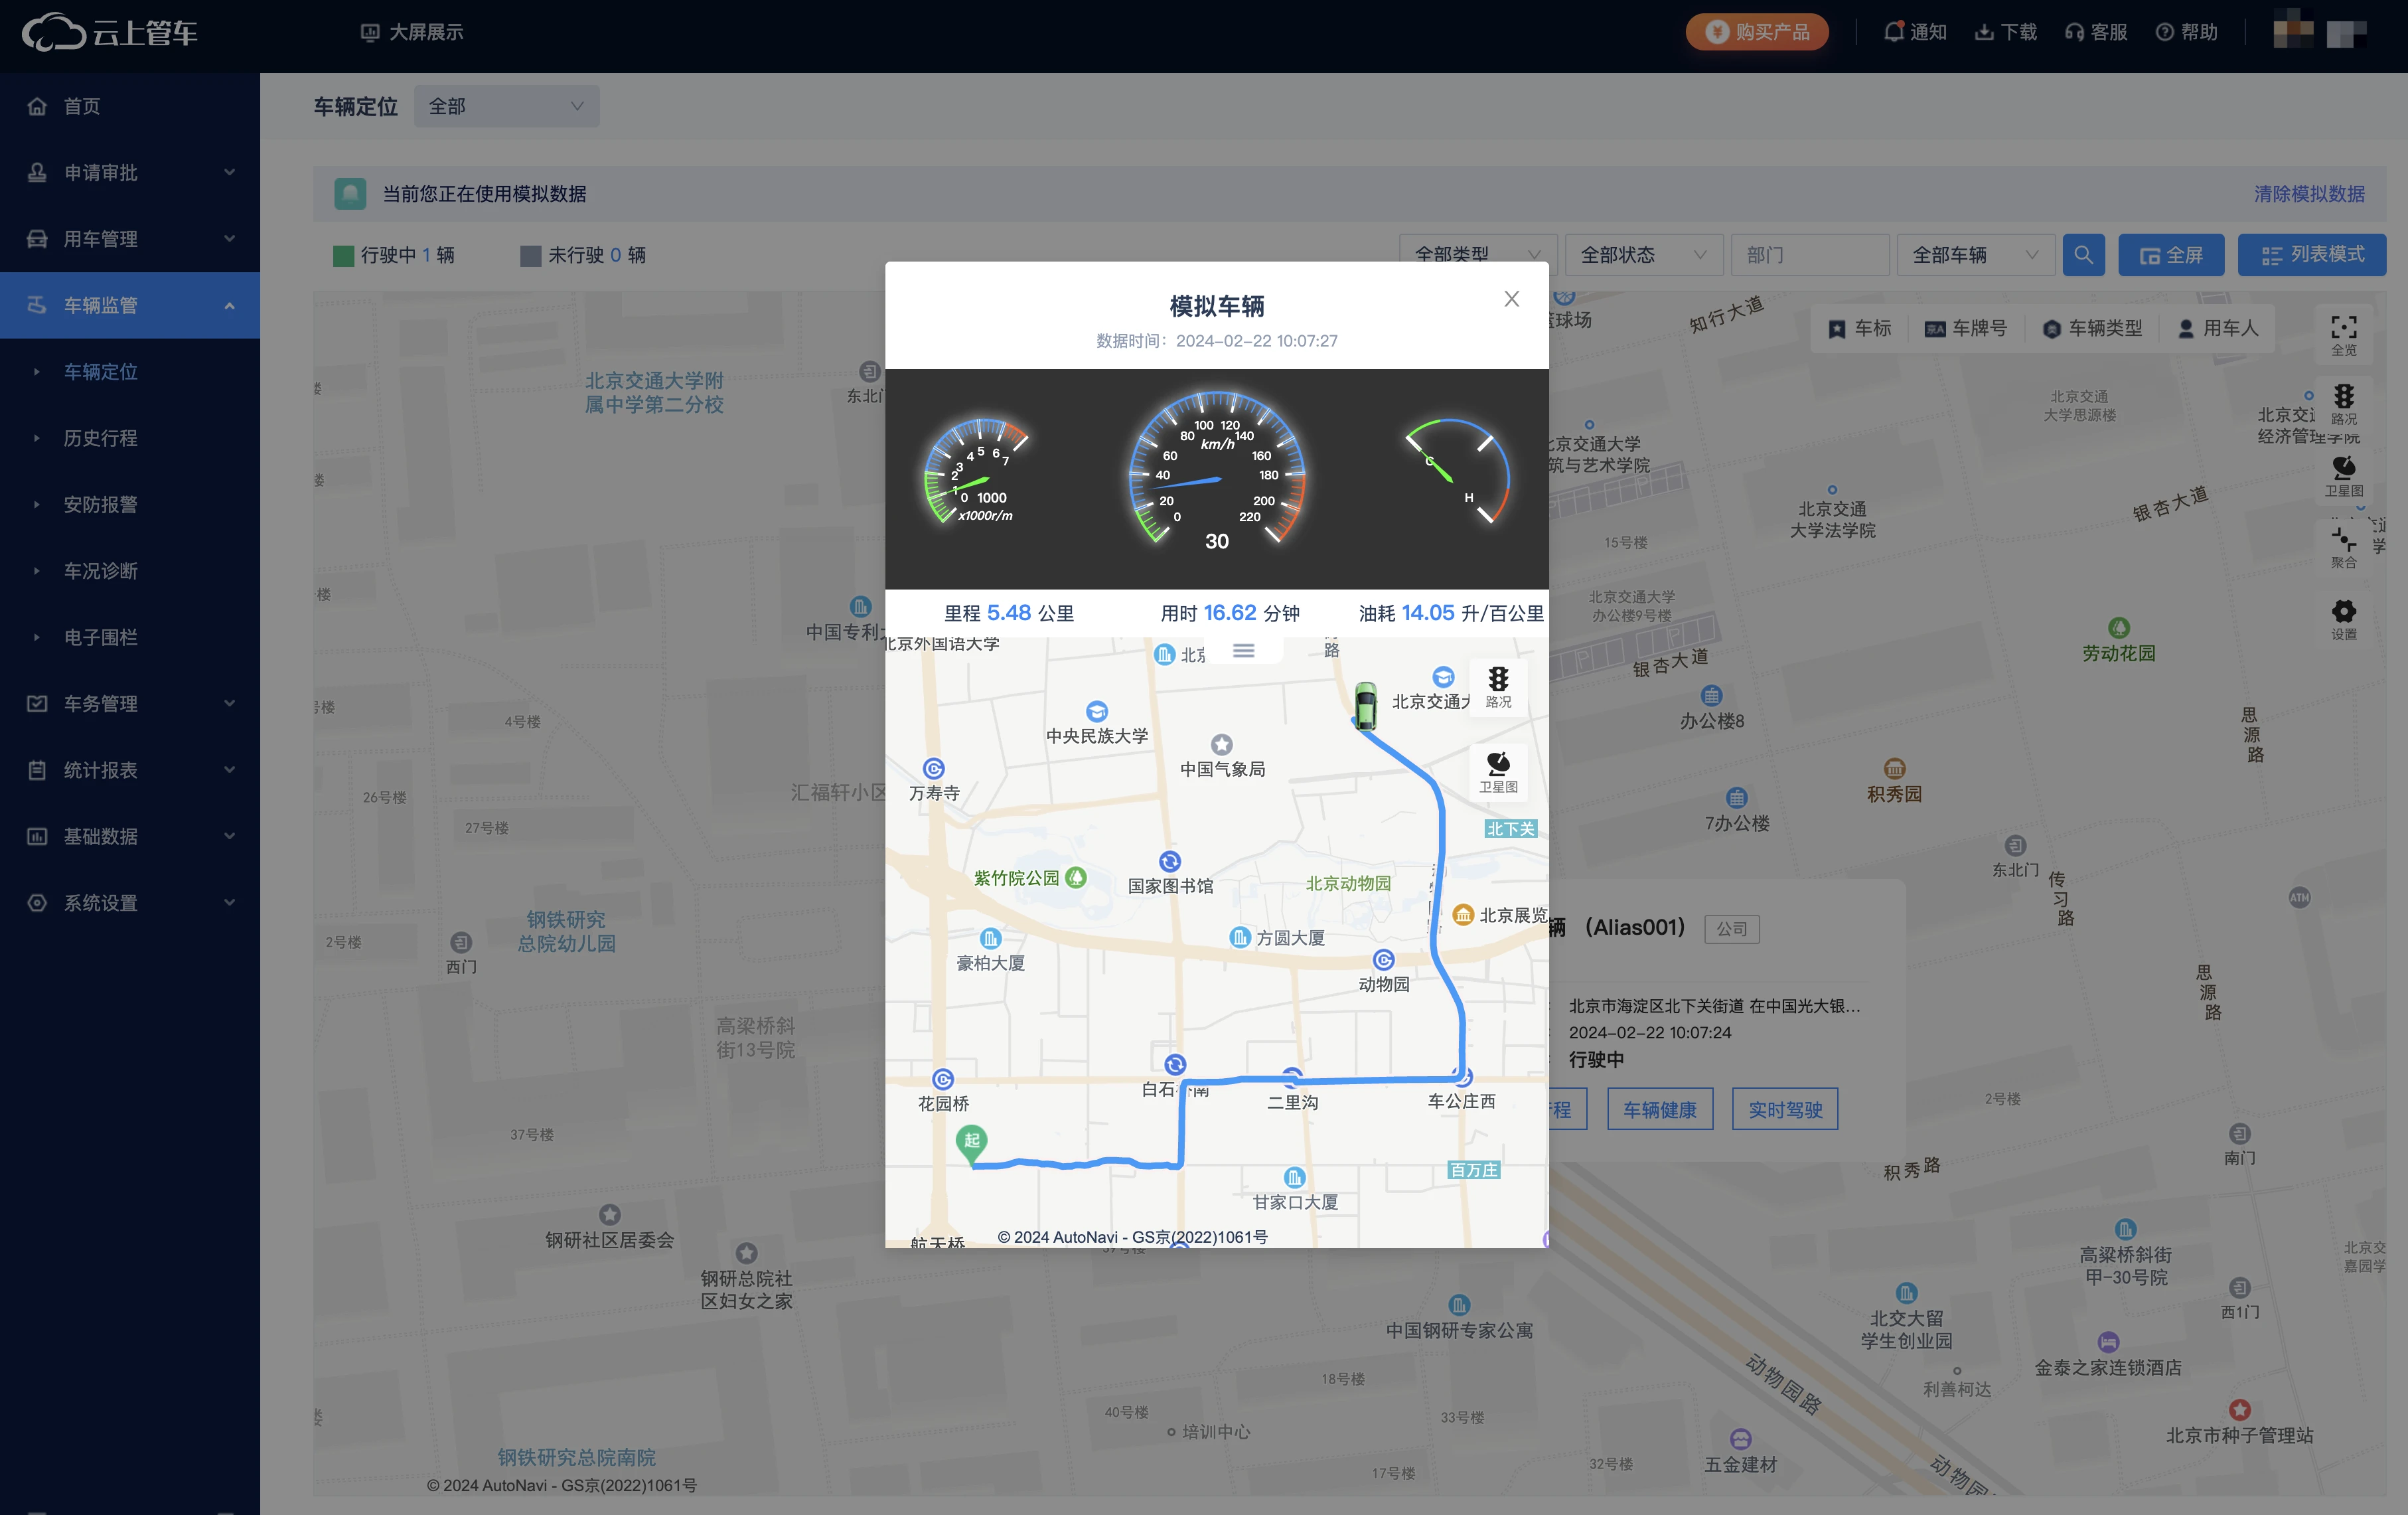
Task: Click the drag handle bars on dialog map
Action: pyautogui.click(x=1243, y=650)
